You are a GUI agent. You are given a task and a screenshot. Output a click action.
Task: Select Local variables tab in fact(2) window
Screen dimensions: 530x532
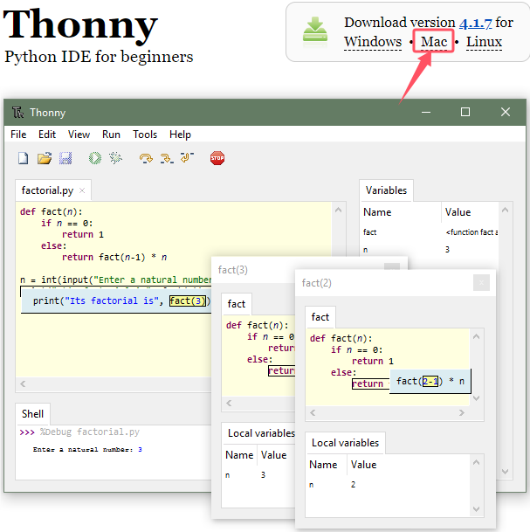345,443
